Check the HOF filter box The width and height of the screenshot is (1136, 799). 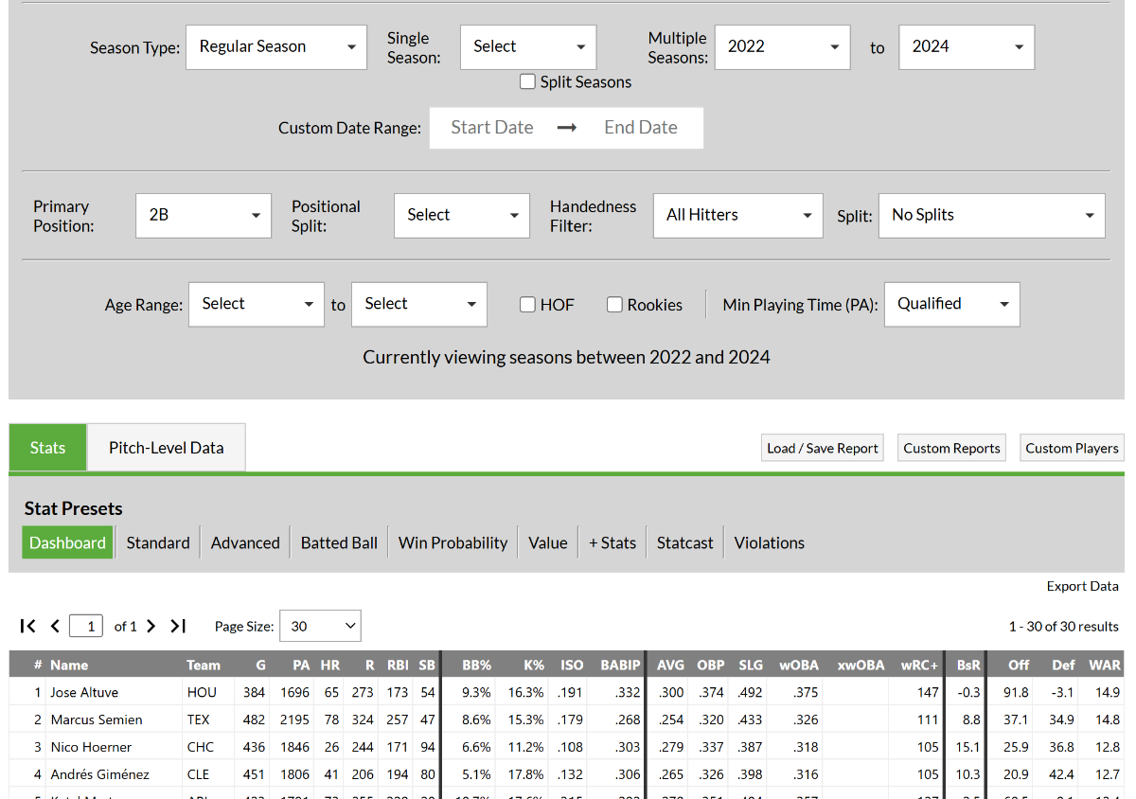[528, 305]
